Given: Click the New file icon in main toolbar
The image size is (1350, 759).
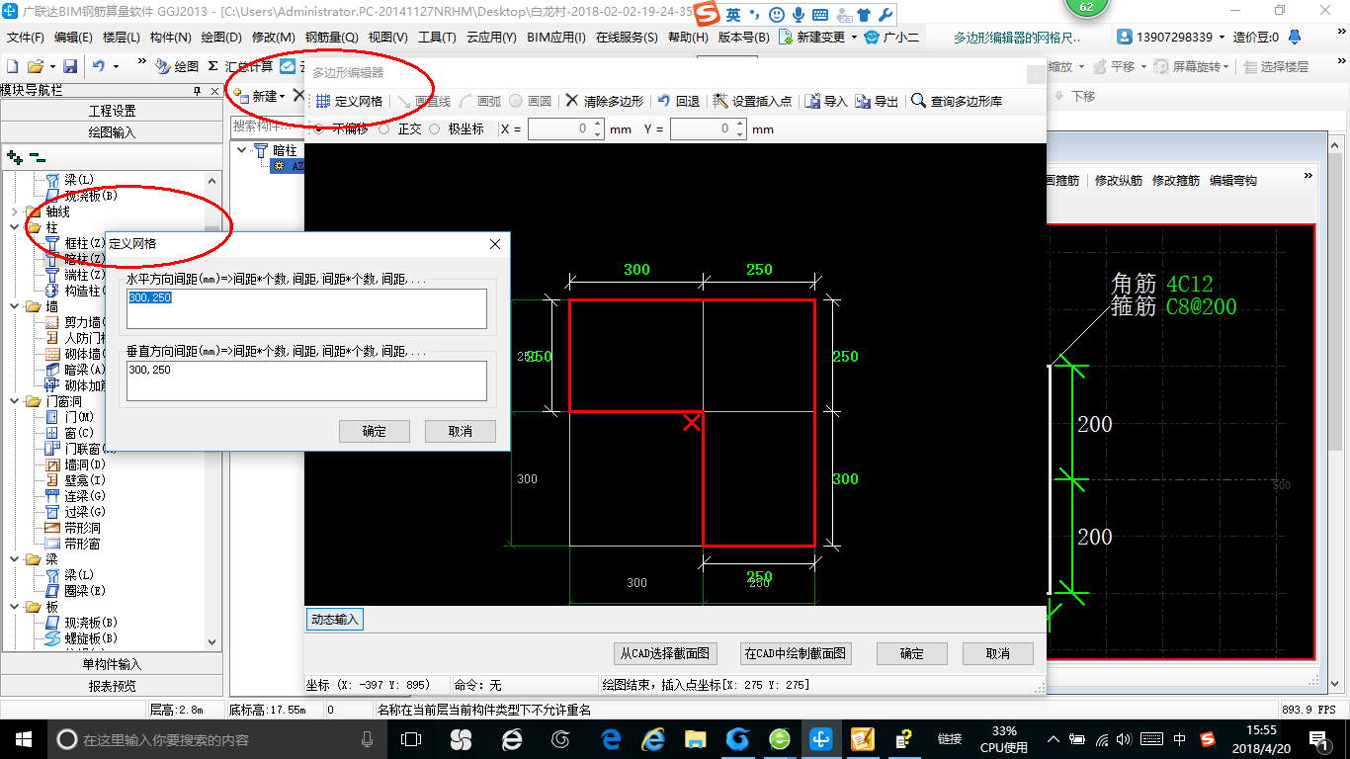Looking at the screenshot, I should [12, 66].
